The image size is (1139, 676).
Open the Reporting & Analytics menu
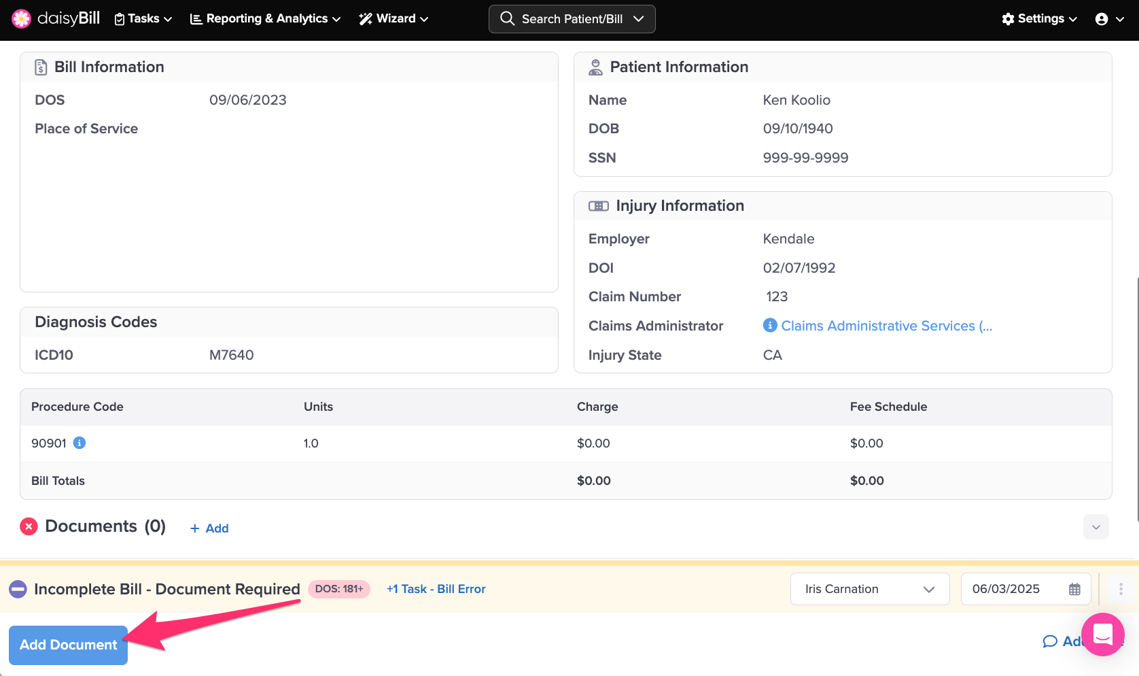265,19
